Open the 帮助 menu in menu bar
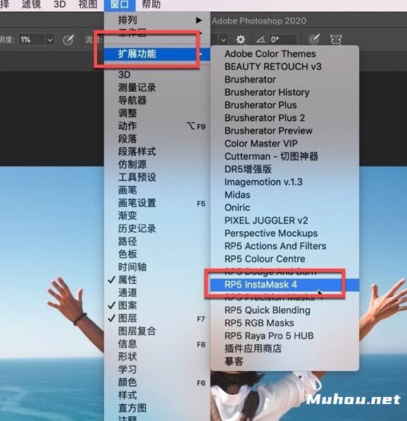The height and width of the screenshot is (421, 407). point(151,4)
